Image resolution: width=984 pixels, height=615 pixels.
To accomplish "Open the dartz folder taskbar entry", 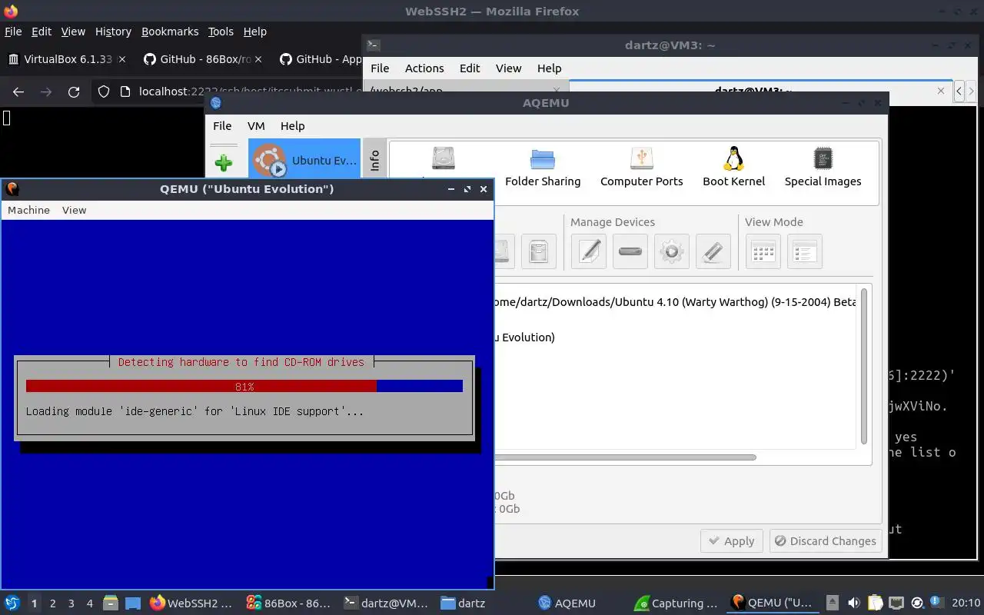I will 463,603.
